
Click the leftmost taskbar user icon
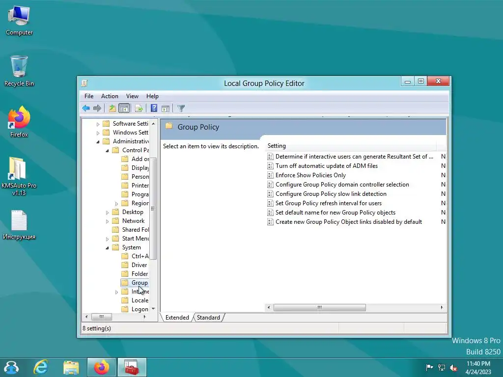11,367
